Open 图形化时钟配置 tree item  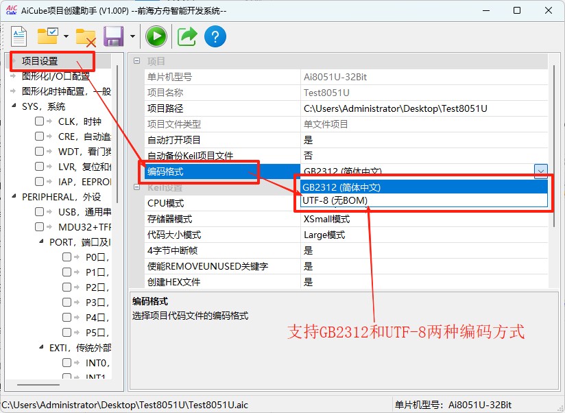point(67,91)
